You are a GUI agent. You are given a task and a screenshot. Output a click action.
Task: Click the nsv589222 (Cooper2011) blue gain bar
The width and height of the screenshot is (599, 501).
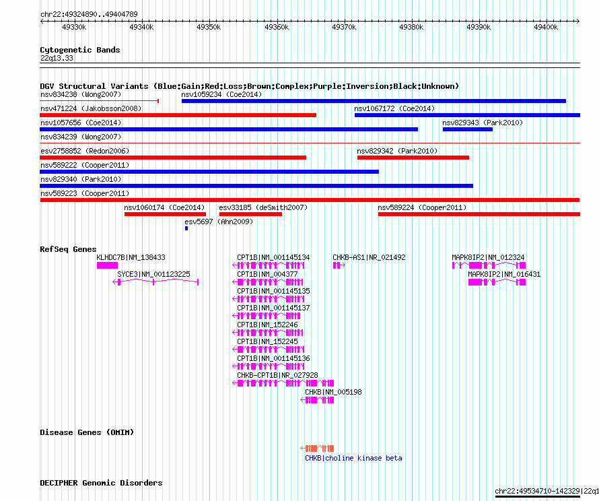[x=209, y=172]
